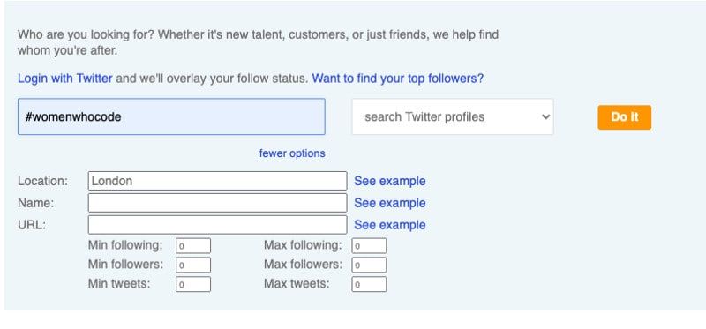Click the #womenwhocode search field
Image resolution: width=706 pixels, height=329 pixels.
tap(171, 117)
